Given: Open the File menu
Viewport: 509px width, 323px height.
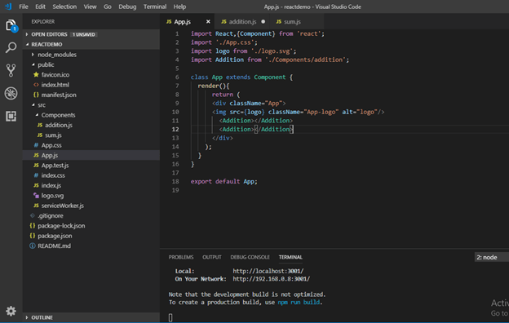Looking at the screenshot, I should (24, 7).
